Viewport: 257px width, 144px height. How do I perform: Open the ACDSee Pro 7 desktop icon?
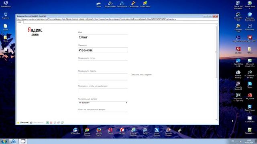(x=250, y=74)
